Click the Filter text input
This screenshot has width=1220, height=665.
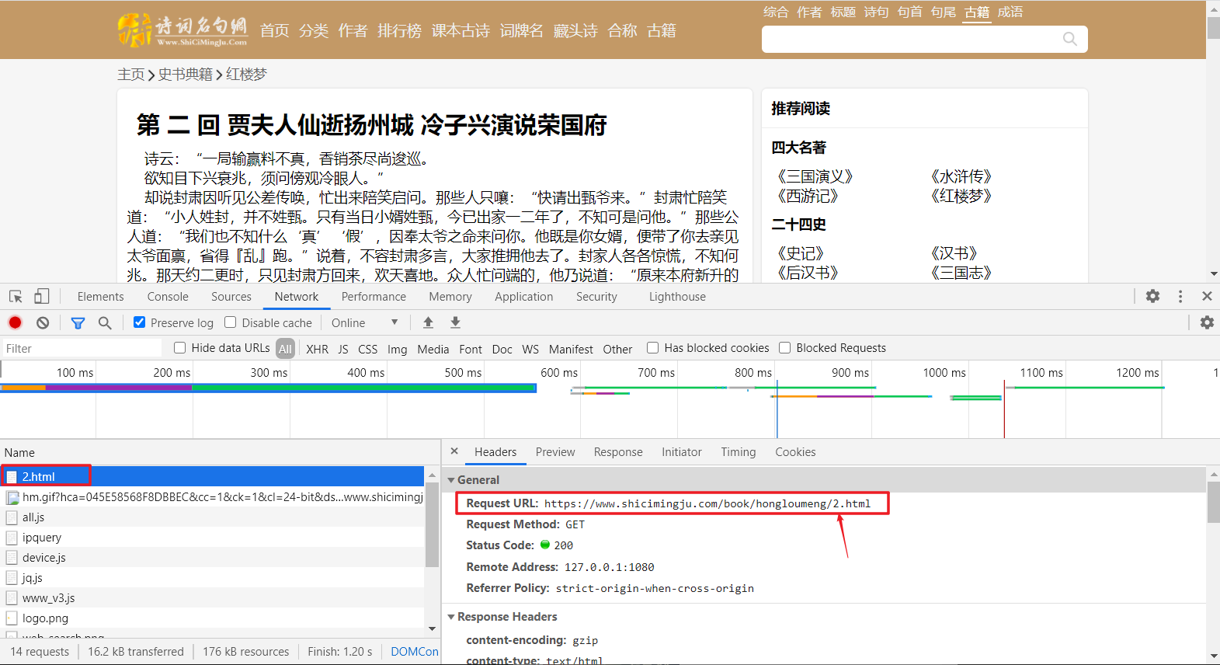coord(82,348)
